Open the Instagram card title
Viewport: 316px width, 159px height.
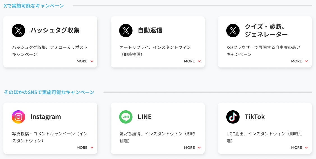point(45,117)
